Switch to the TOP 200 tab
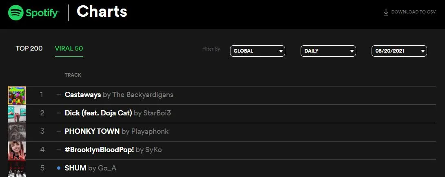 pyautogui.click(x=29, y=49)
